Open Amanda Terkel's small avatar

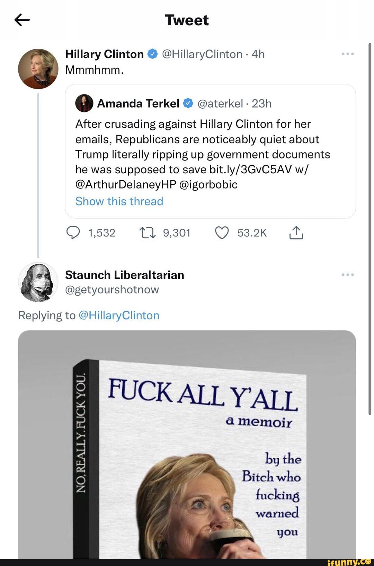[x=84, y=103]
